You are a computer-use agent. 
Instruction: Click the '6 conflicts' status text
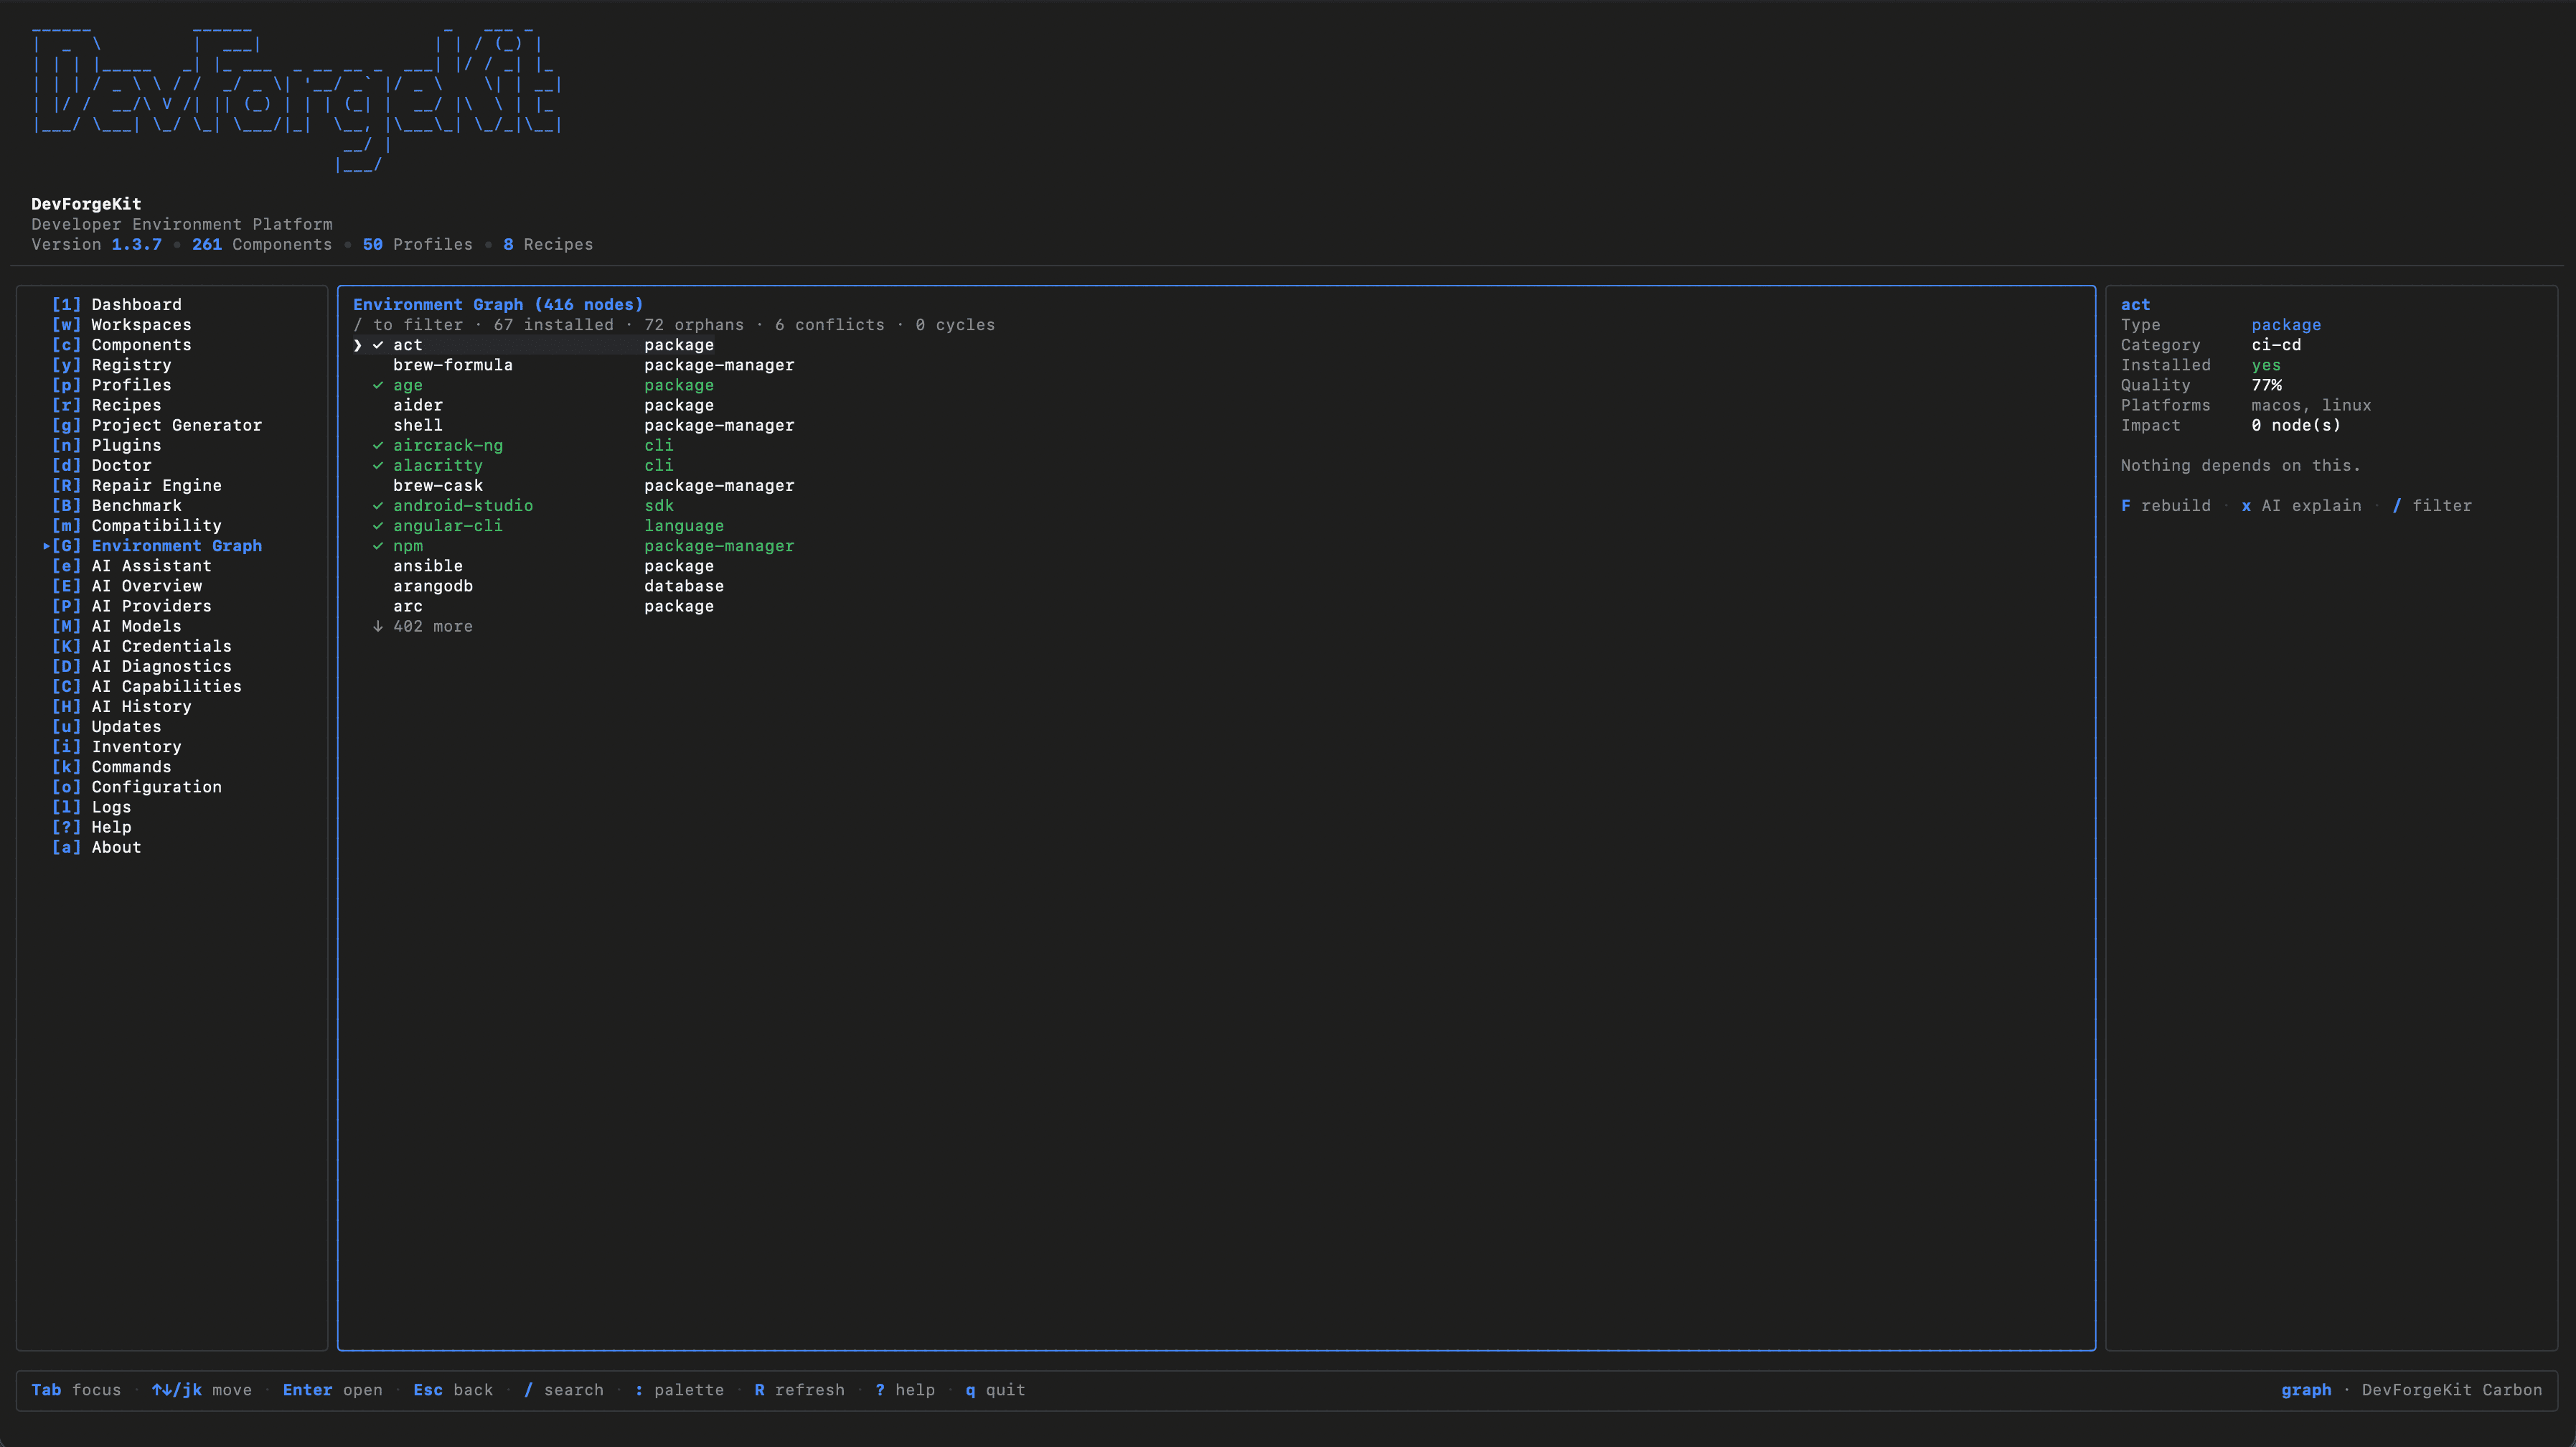pos(829,324)
